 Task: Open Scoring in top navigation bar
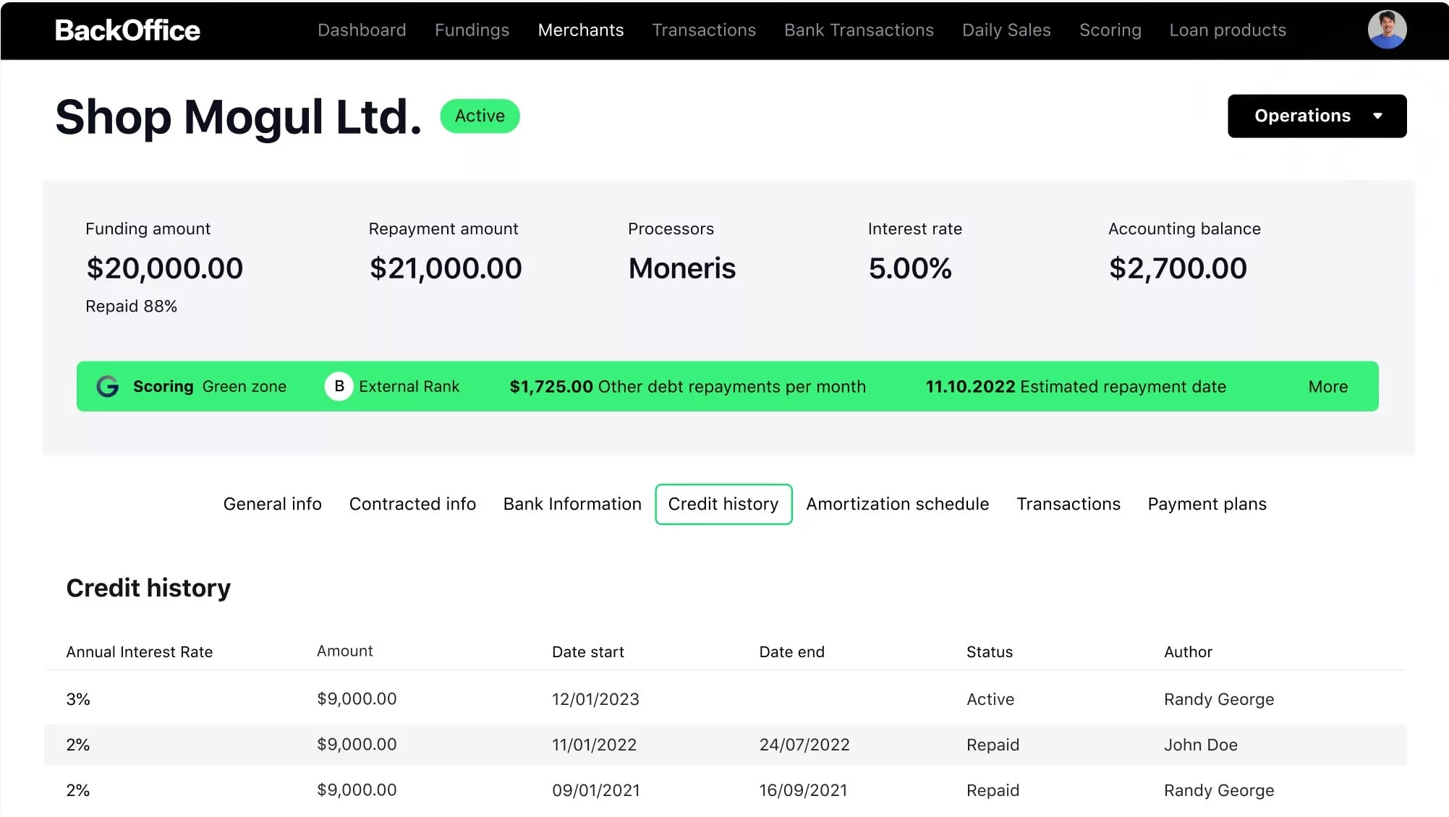pos(1110,30)
